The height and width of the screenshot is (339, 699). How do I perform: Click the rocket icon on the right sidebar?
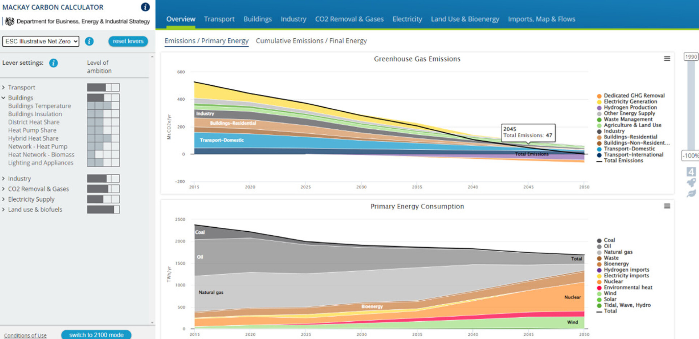(691, 183)
